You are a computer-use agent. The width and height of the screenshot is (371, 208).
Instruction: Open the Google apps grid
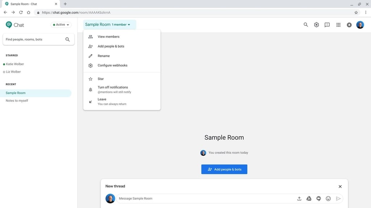338,25
